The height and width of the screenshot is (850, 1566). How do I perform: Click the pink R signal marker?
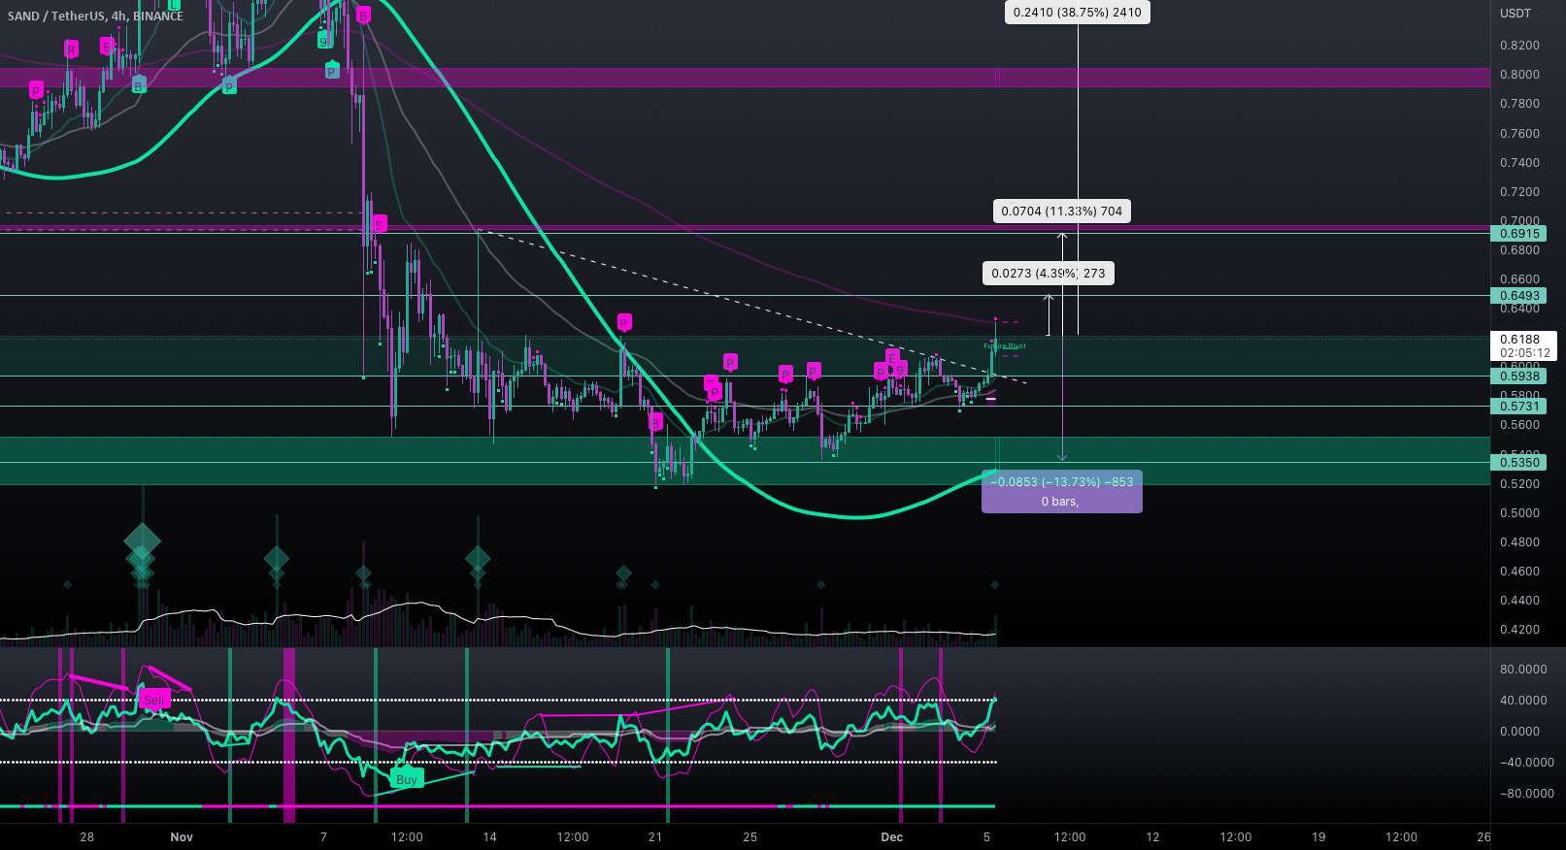click(x=71, y=49)
